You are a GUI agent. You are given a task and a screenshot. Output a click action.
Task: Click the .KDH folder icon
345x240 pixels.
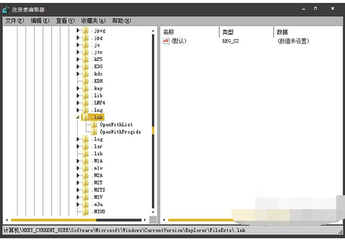(86, 81)
